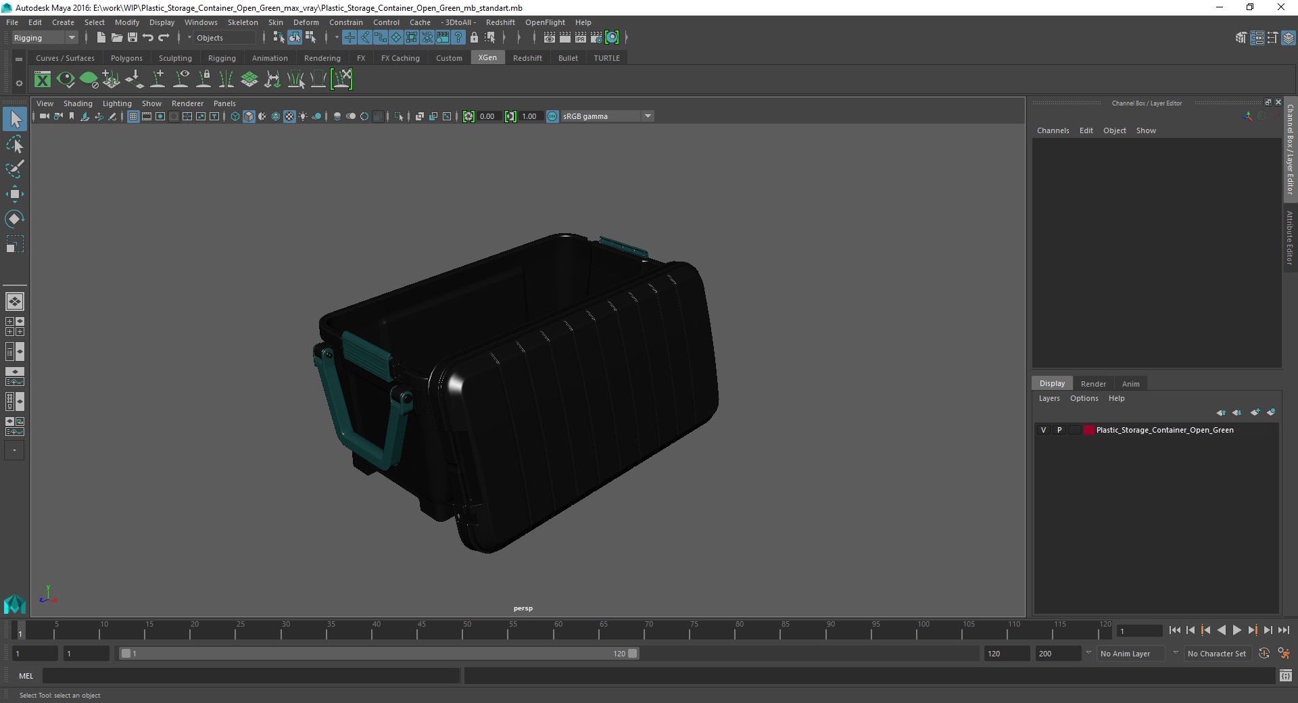Click the time range slider bar
Image resolution: width=1298 pixels, height=703 pixels.
pos(379,654)
